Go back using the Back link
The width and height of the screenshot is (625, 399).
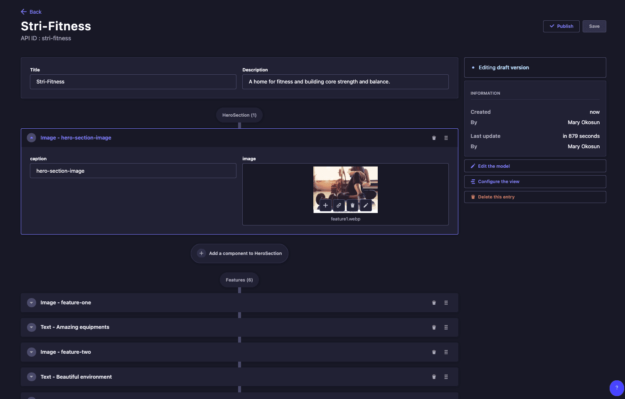click(31, 12)
